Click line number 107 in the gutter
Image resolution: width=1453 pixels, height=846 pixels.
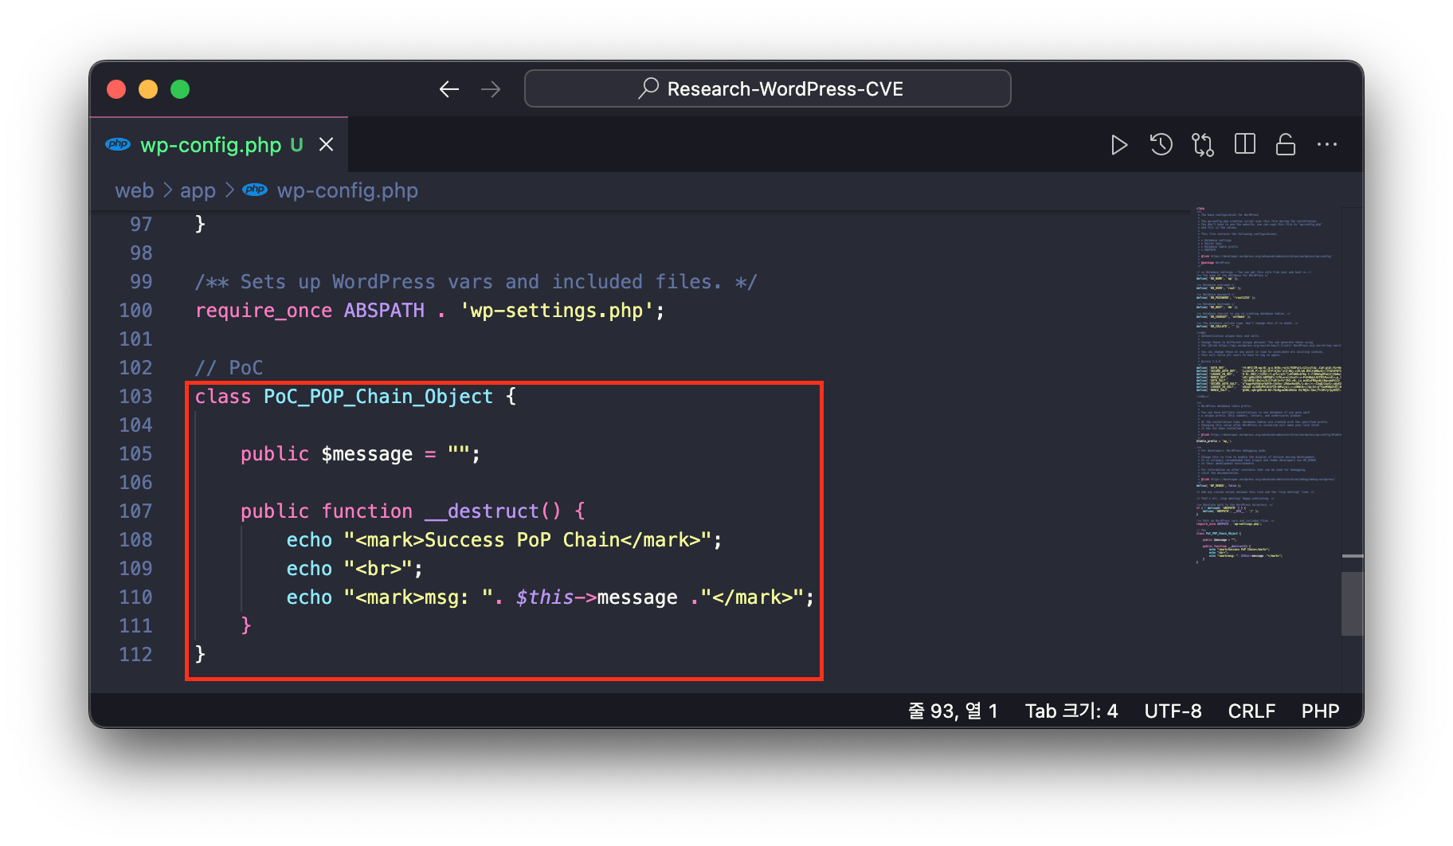click(x=135, y=511)
